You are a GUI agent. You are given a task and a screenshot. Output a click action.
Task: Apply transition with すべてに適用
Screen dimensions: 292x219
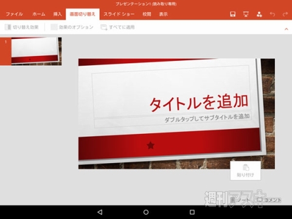tap(117, 27)
